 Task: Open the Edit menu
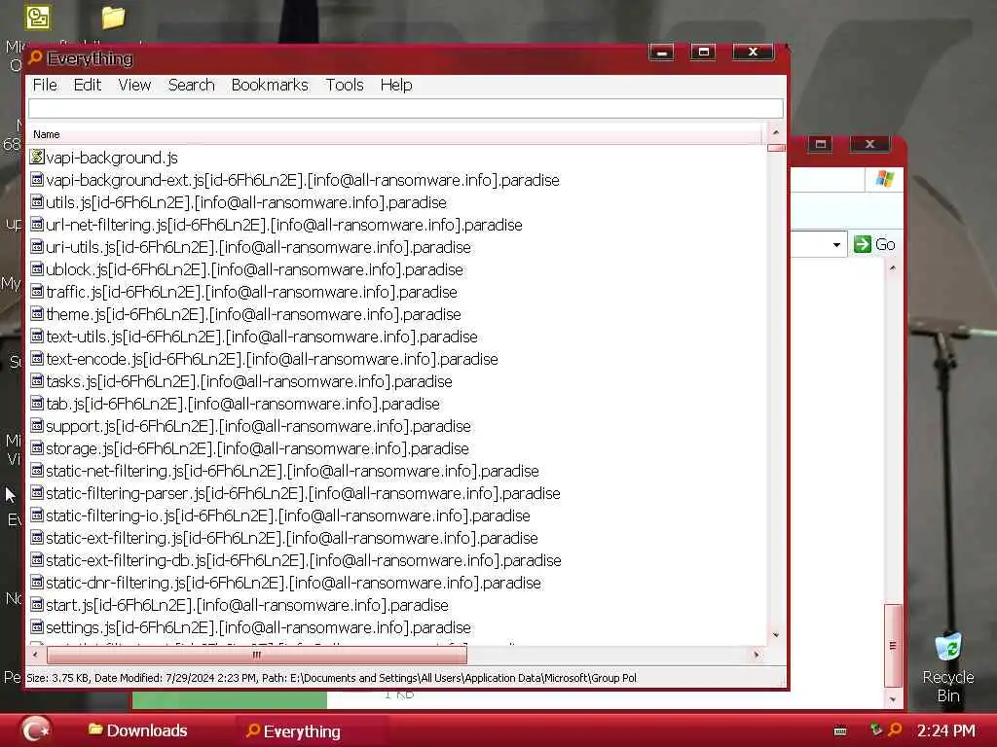coord(87,86)
